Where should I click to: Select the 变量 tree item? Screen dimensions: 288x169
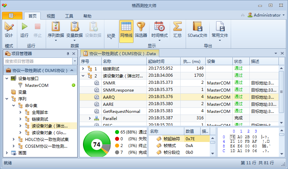22,92
